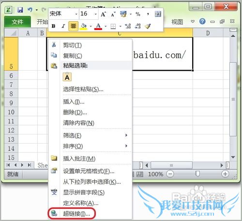Open 设置单元格格式(F)... format cells
Image resolution: width=242 pixels, height=221 pixels.
(91, 171)
